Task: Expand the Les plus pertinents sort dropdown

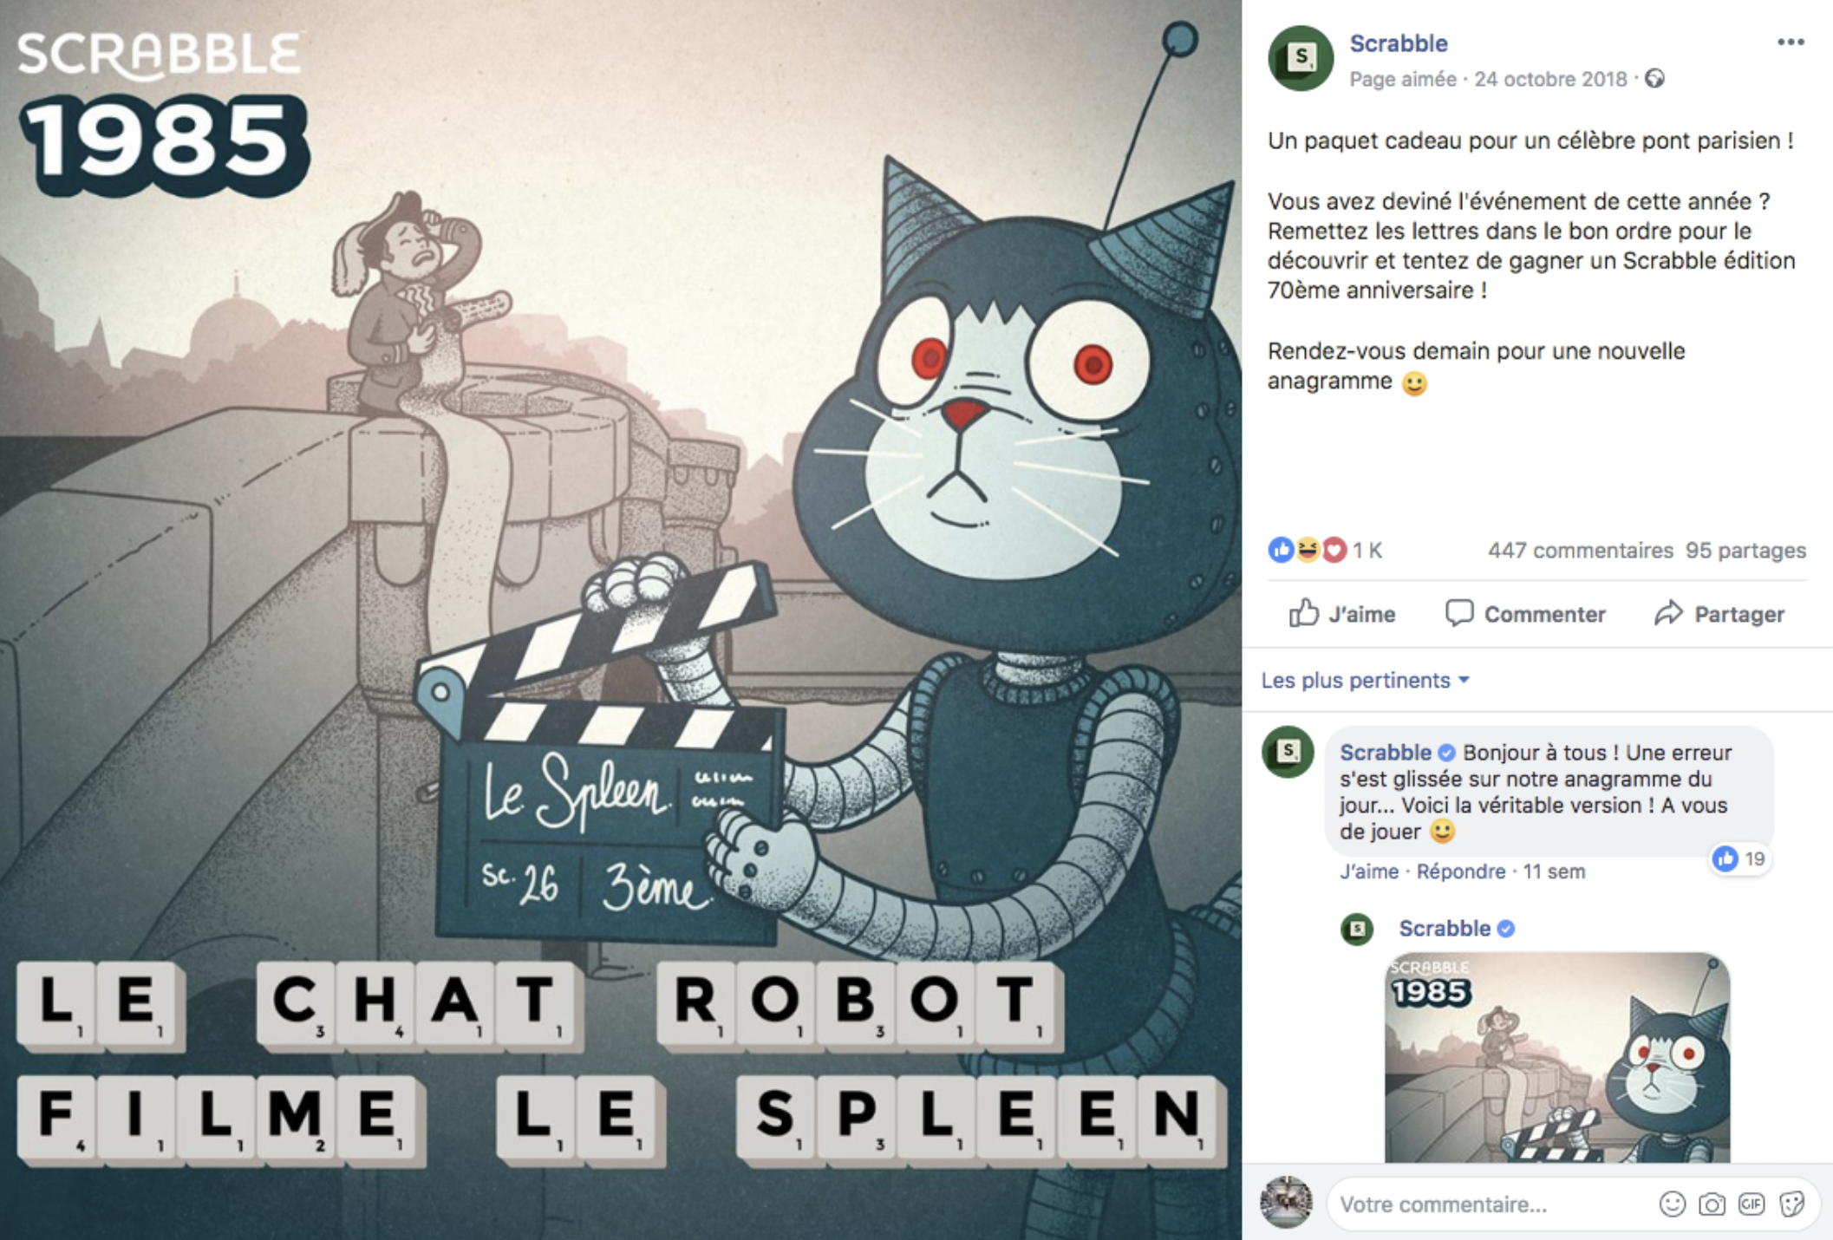Action: coord(1365,680)
